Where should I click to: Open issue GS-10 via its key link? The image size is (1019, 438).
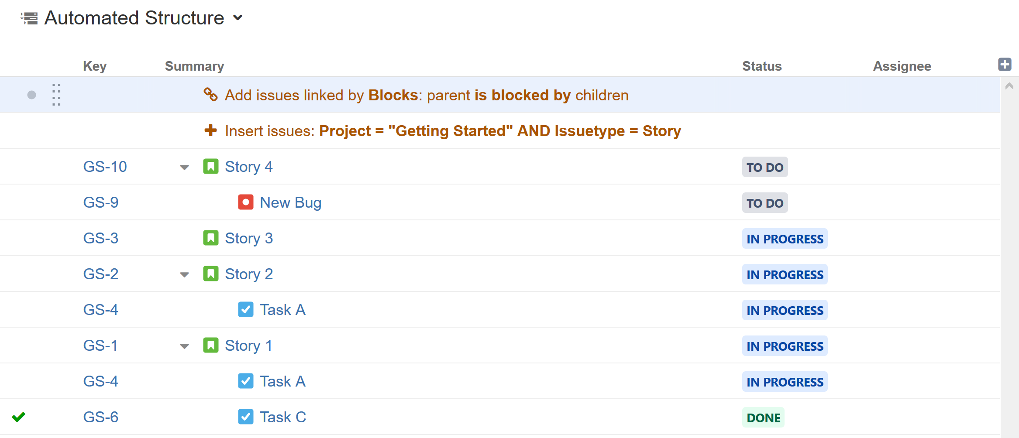point(105,166)
